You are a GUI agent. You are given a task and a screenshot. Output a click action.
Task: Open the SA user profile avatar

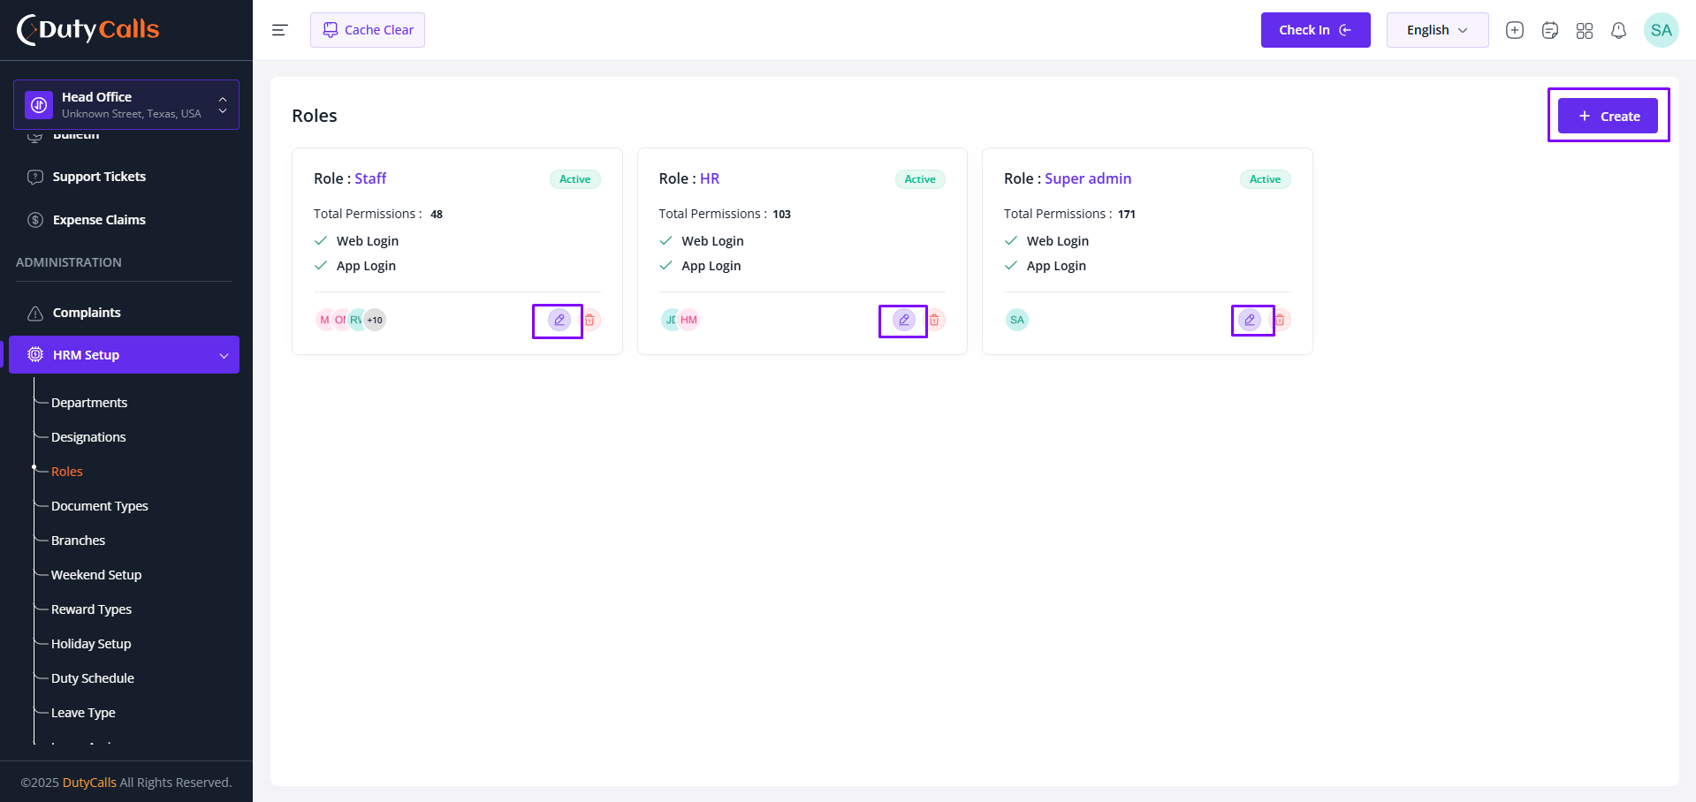[1662, 30]
